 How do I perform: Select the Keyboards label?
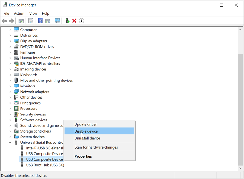[29, 75]
